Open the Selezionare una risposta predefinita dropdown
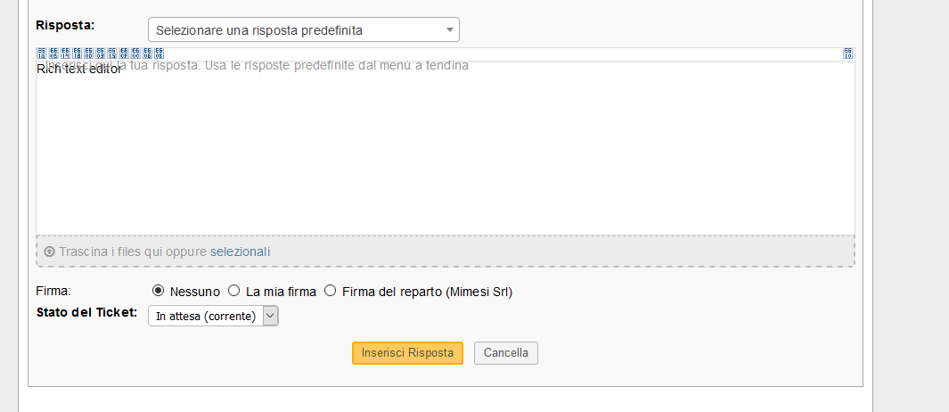Viewport: 949px width, 412px height. [x=304, y=29]
